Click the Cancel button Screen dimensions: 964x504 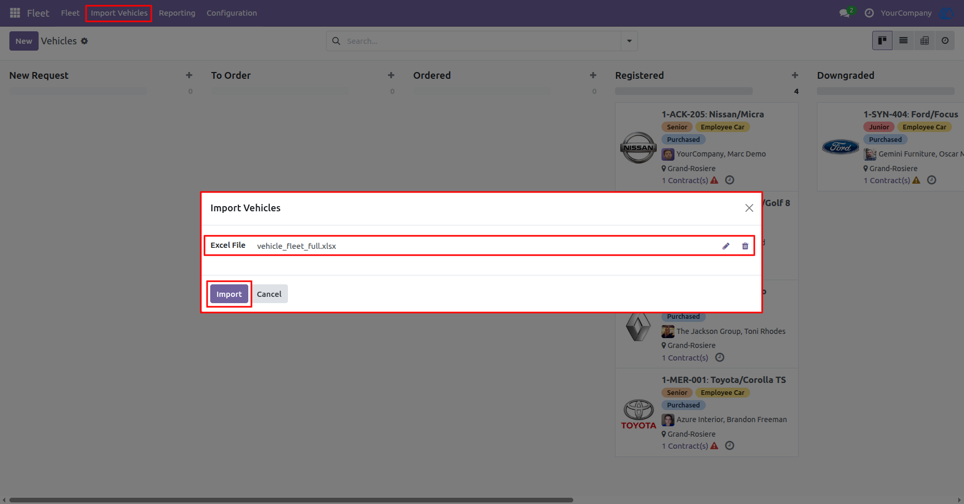coord(269,294)
